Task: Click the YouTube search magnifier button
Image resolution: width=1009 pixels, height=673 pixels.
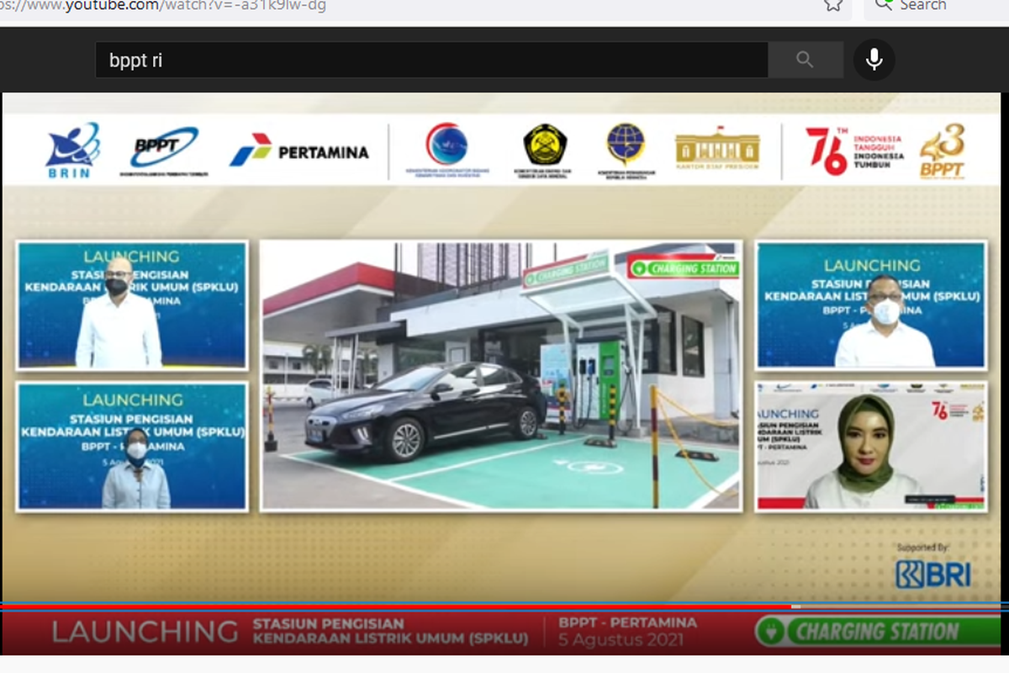Action: pos(805,60)
